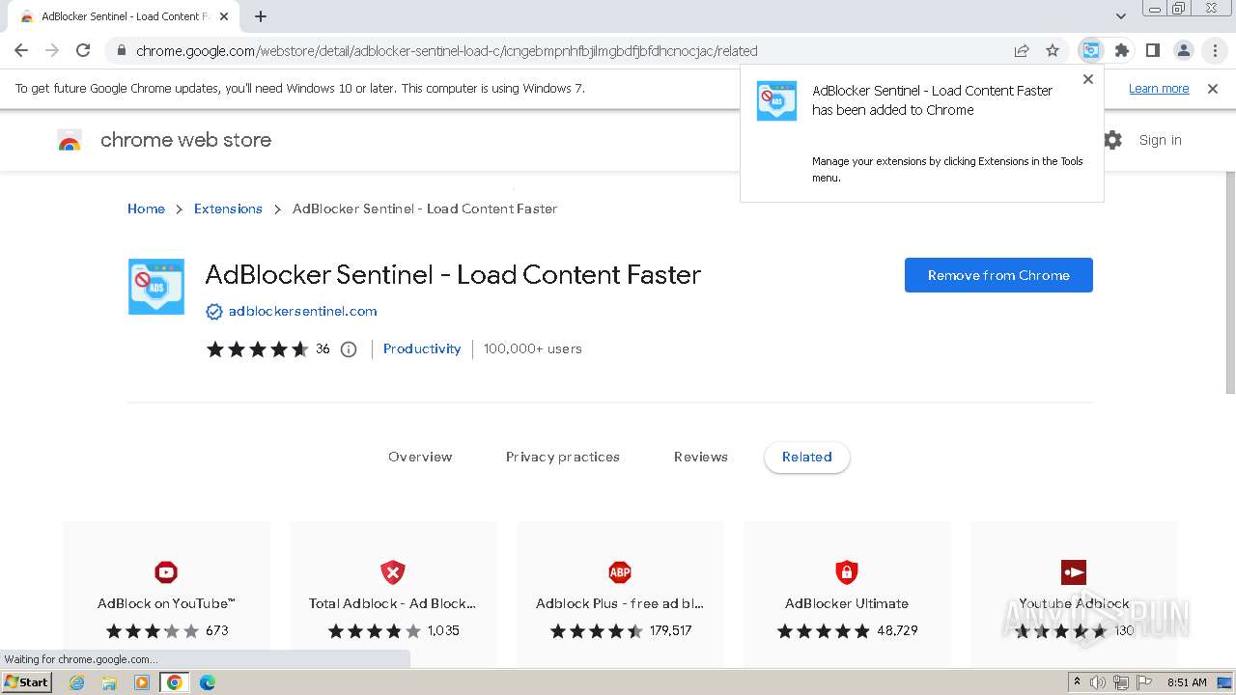The width and height of the screenshot is (1236, 695).
Task: Switch to the Overview tab
Action: [420, 457]
